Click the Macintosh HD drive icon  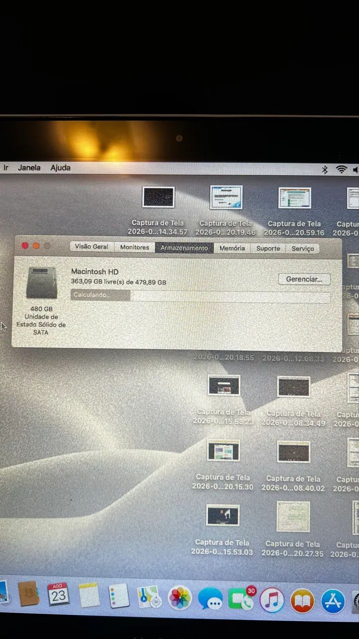click(41, 283)
